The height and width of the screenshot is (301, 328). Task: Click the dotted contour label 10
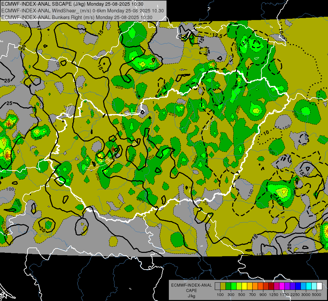coord(266,133)
